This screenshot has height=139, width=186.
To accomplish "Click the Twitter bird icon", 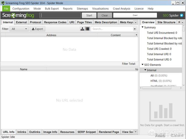I will [x=182, y=15].
